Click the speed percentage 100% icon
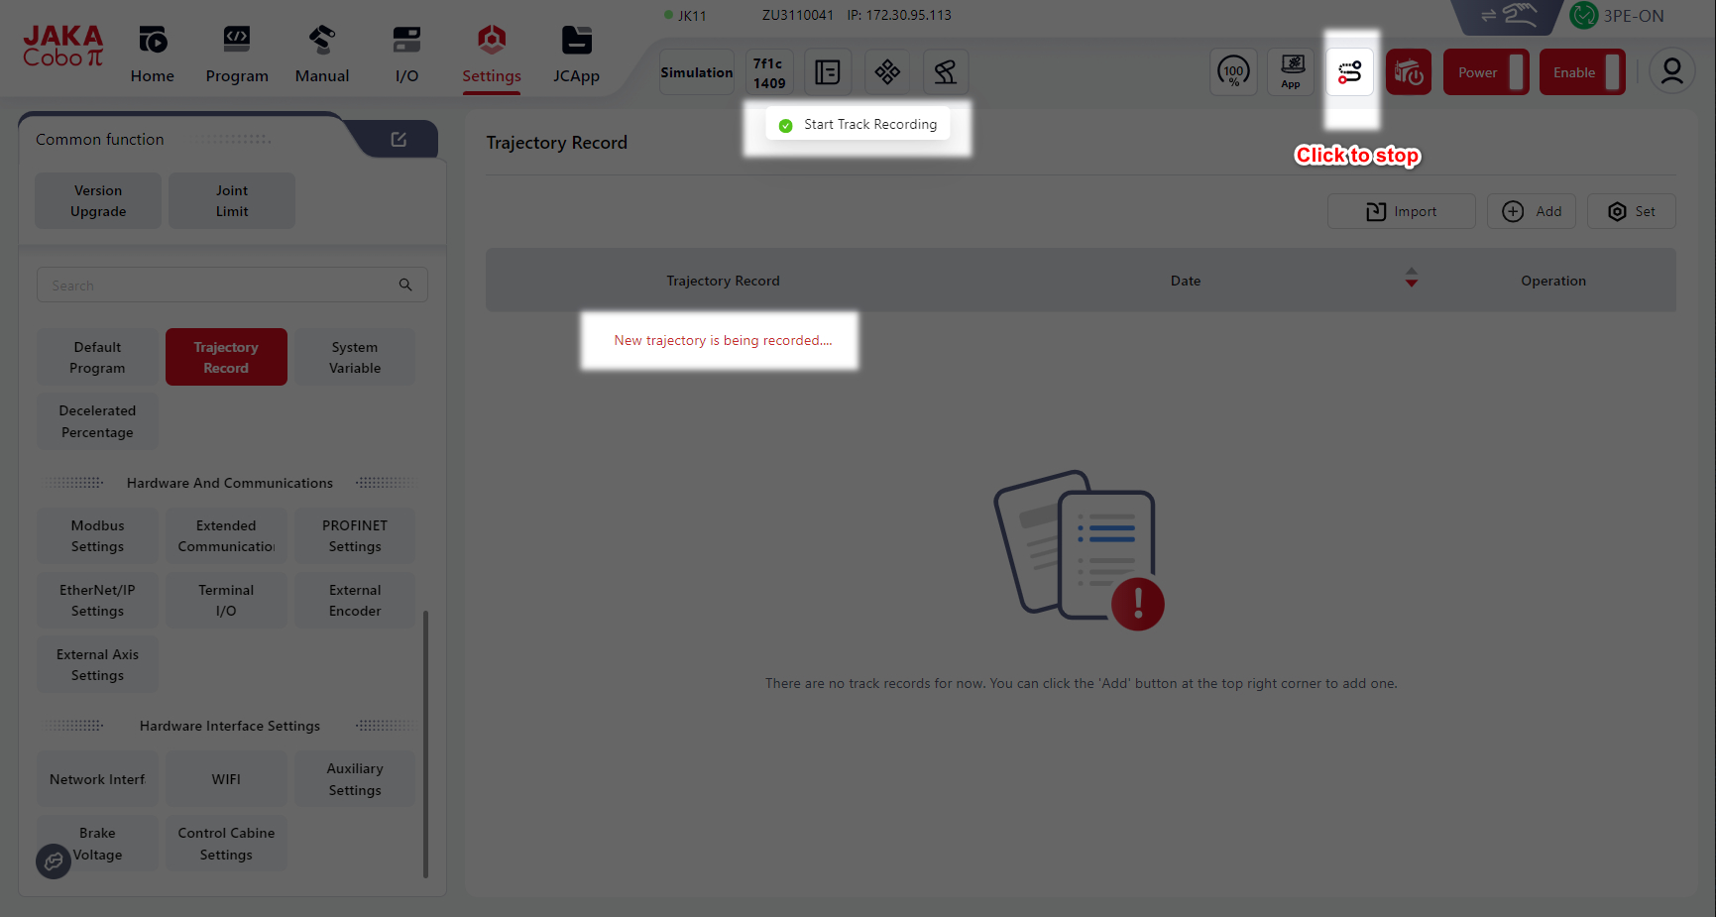The width and height of the screenshot is (1716, 917). (1233, 72)
